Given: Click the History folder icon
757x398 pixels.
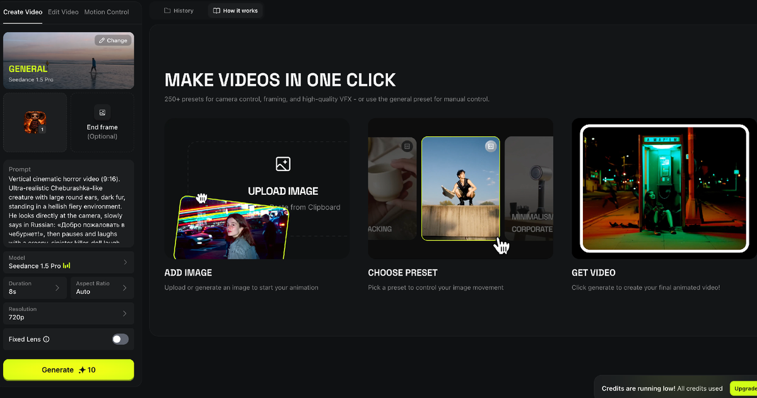Looking at the screenshot, I should (x=167, y=11).
